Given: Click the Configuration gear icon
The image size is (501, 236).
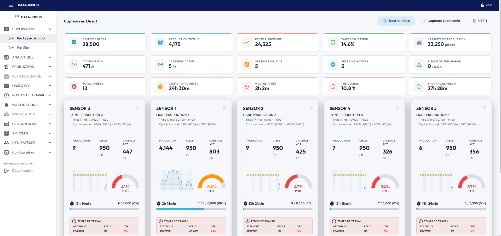Looking at the screenshot, I should [7, 152].
